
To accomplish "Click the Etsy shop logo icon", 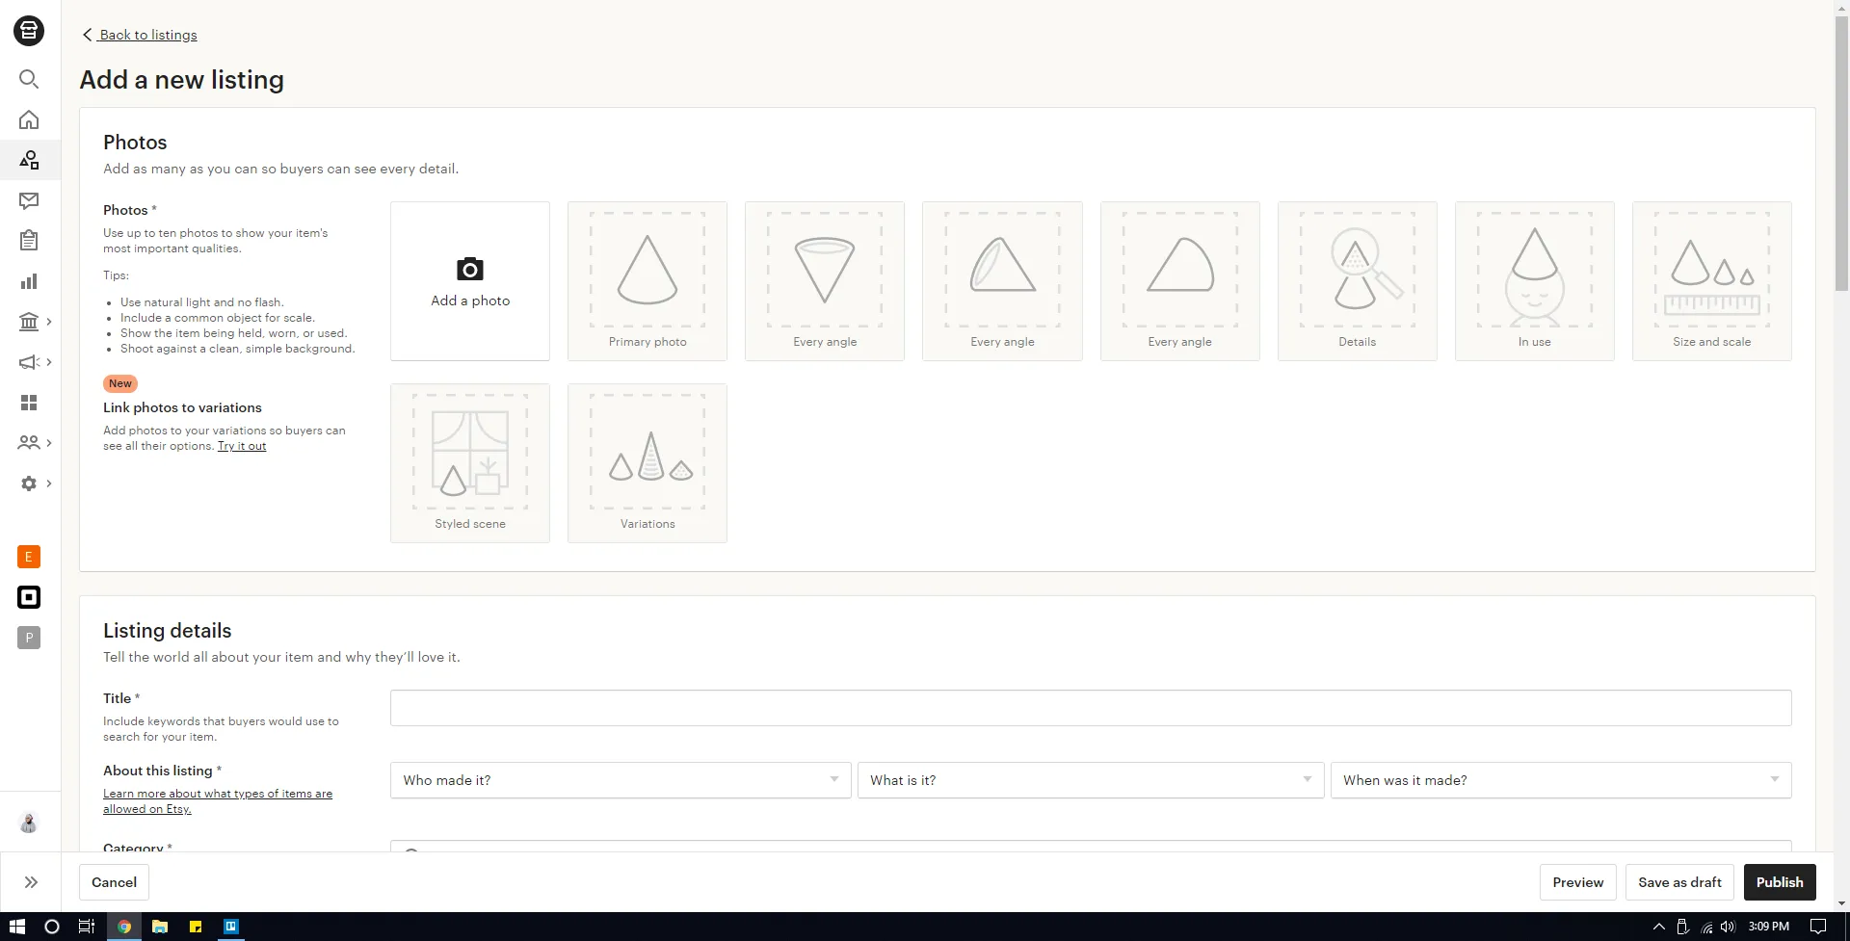I will (29, 31).
